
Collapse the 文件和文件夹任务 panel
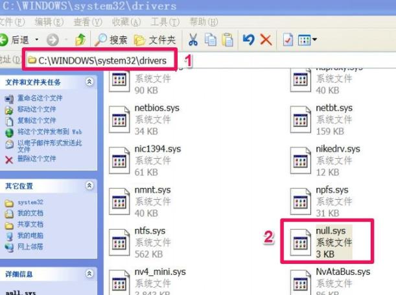click(x=87, y=82)
